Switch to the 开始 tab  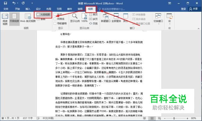[17, 9]
